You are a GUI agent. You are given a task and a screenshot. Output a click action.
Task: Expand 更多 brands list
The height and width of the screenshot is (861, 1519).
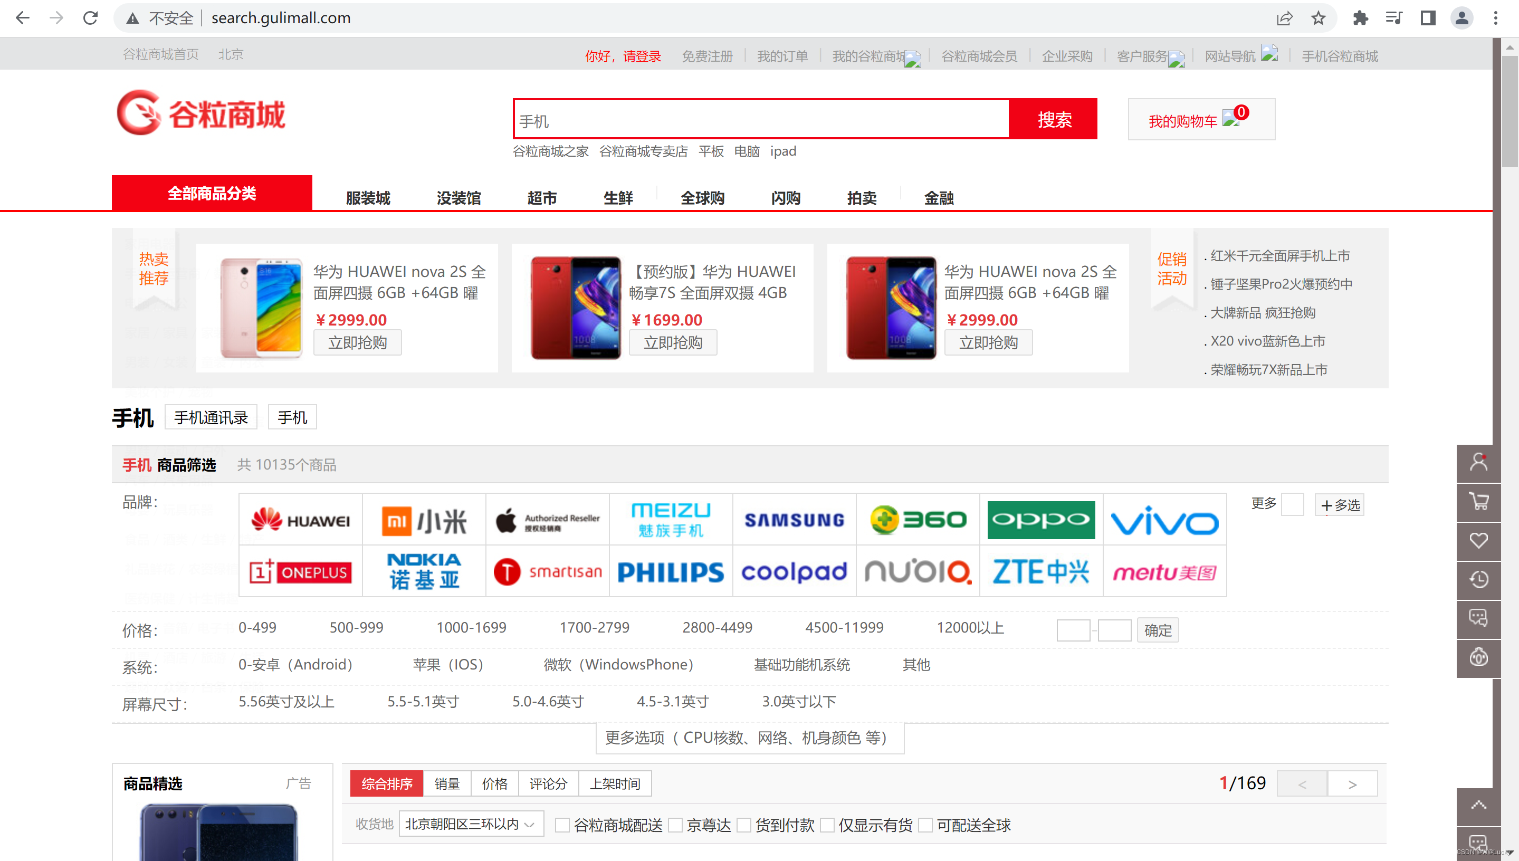tap(1265, 503)
